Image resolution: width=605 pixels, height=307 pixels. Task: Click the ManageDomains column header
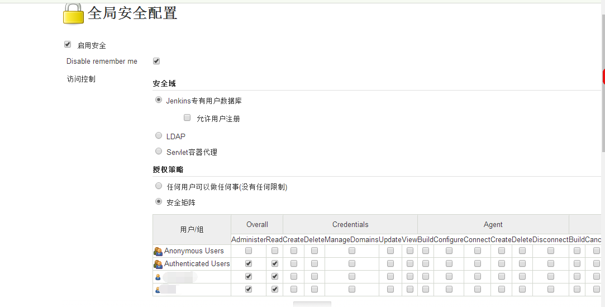tap(351, 239)
